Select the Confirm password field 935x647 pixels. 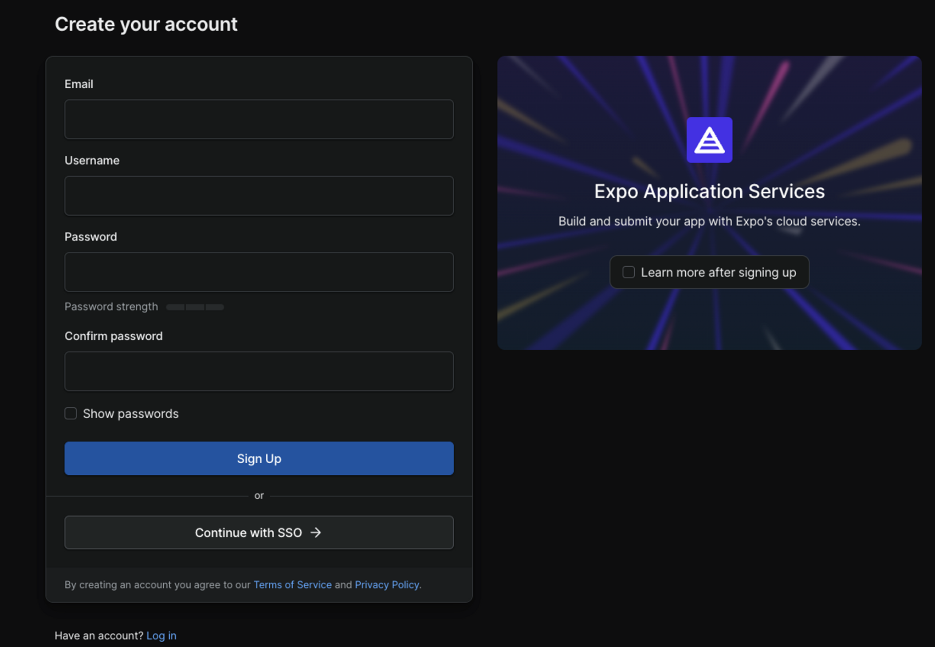pyautogui.click(x=259, y=371)
